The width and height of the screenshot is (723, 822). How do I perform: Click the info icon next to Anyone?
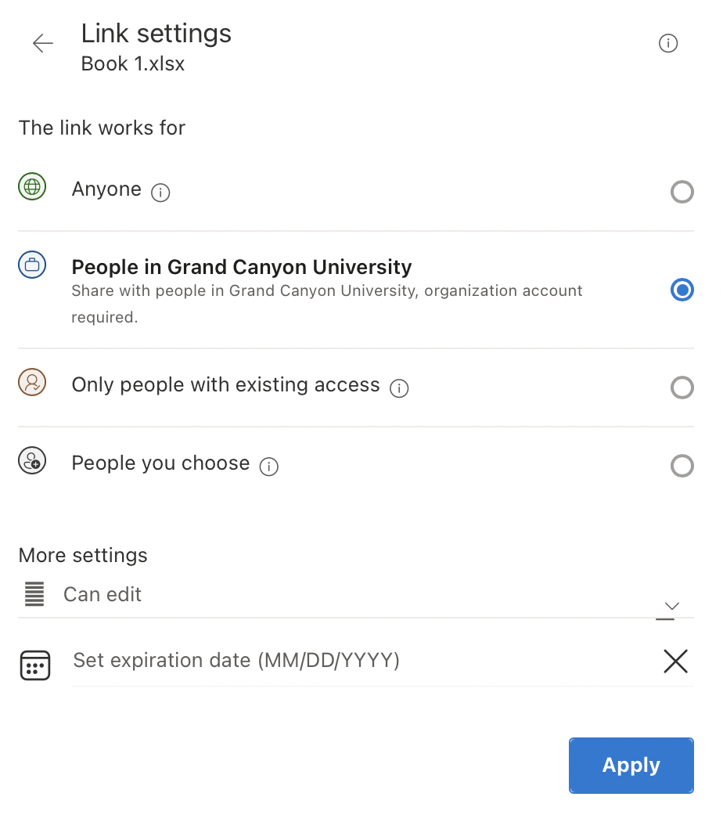160,193
